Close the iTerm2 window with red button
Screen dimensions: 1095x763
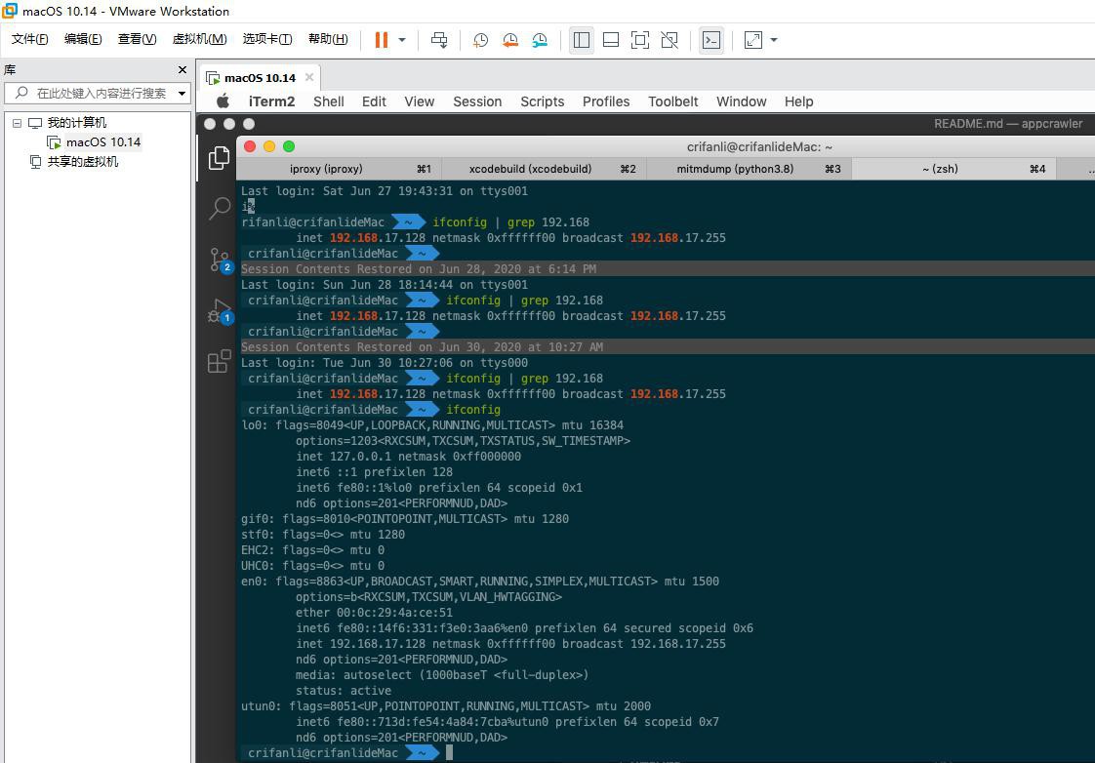coord(249,146)
